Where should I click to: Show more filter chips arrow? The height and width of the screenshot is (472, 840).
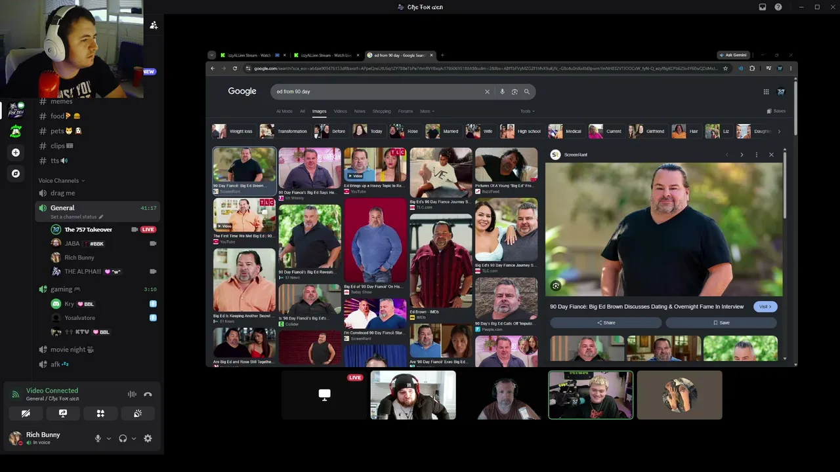(779, 131)
